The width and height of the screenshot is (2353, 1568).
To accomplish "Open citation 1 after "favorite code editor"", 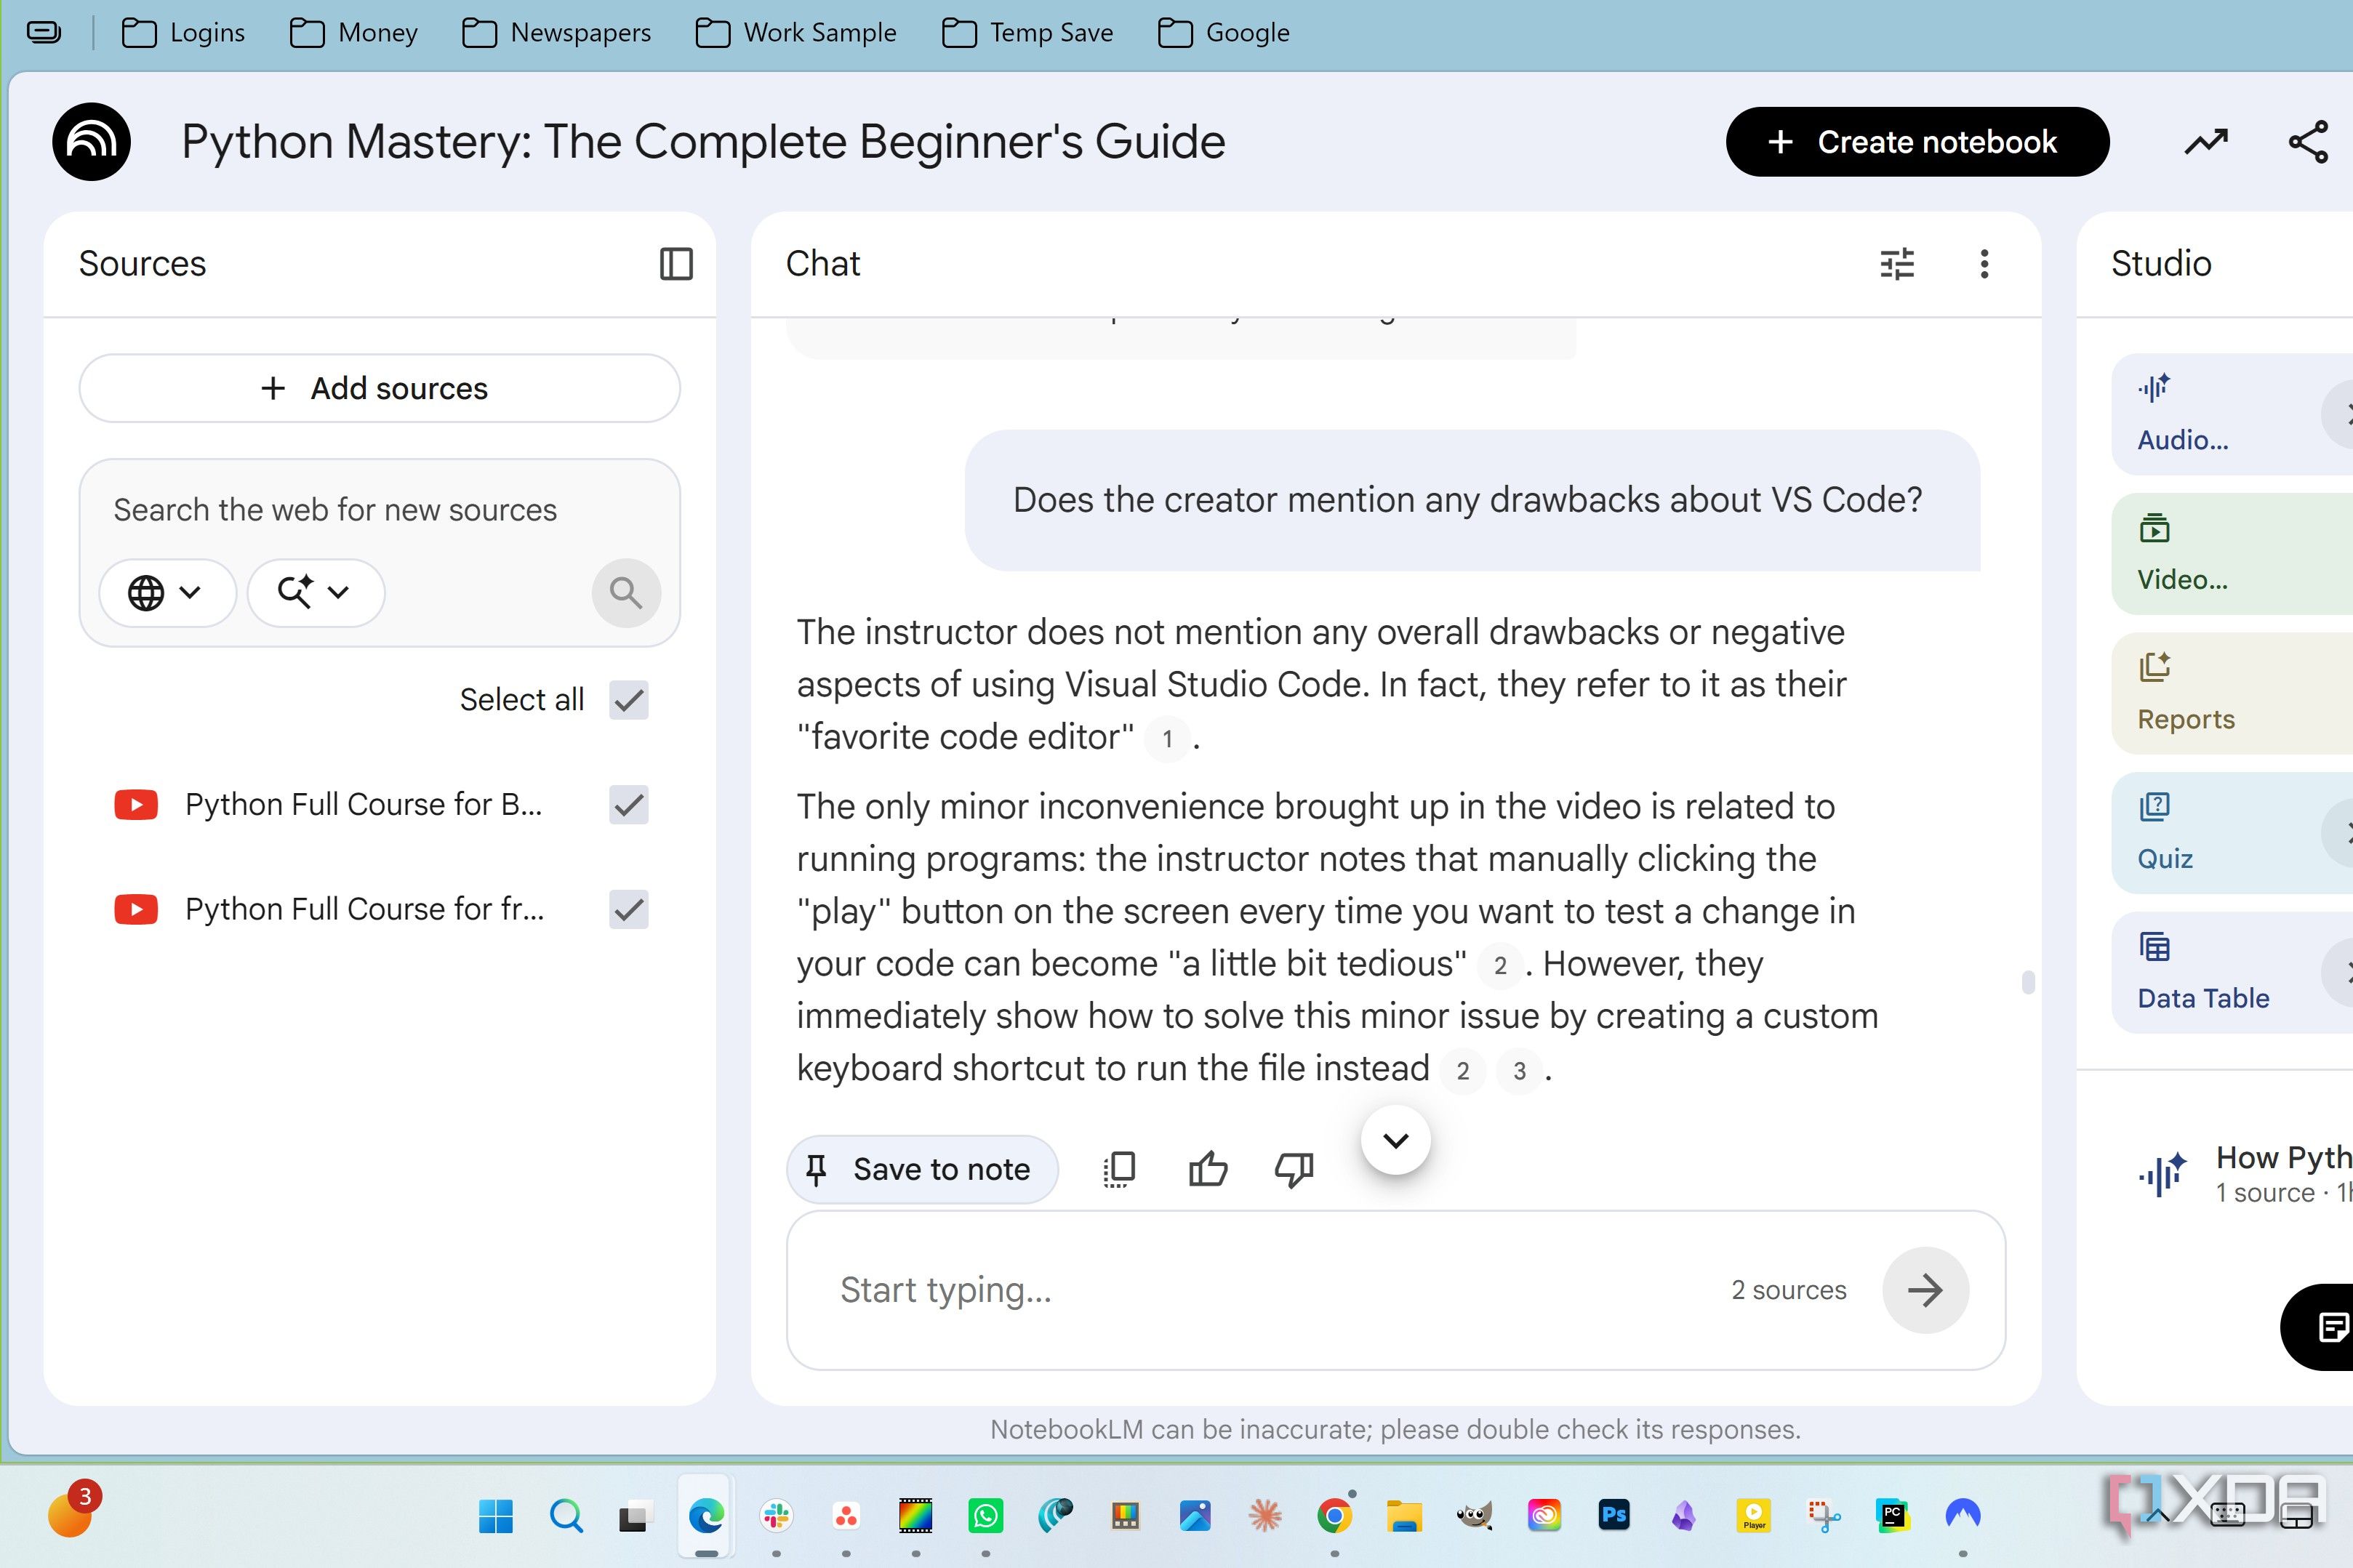I will [x=1167, y=739].
